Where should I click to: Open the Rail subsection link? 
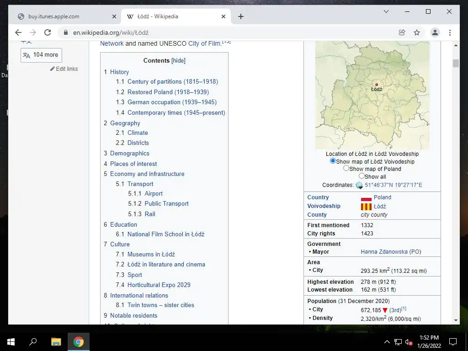pyautogui.click(x=150, y=214)
